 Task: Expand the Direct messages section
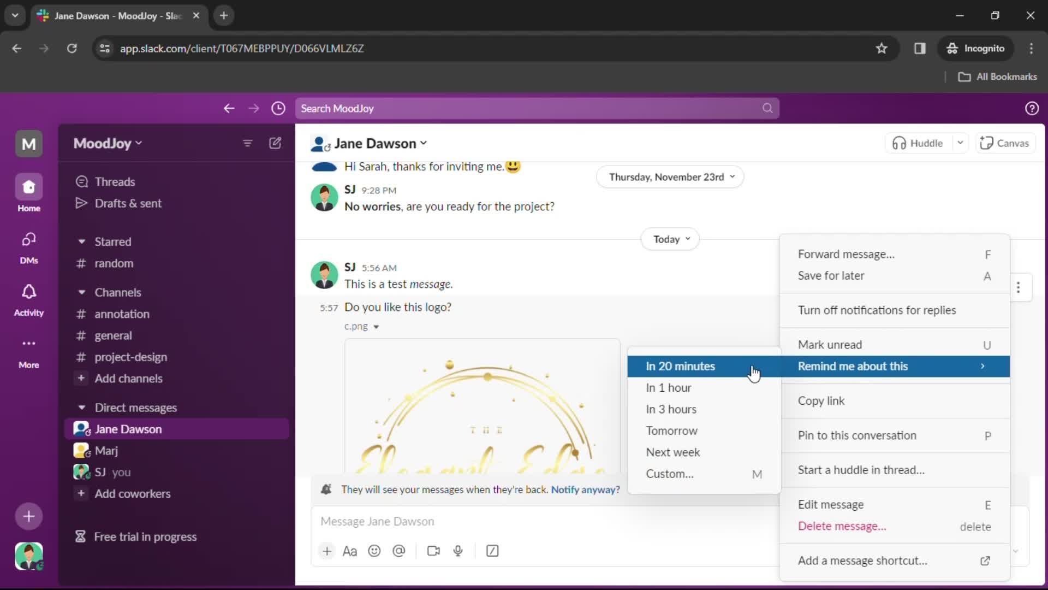tap(81, 407)
